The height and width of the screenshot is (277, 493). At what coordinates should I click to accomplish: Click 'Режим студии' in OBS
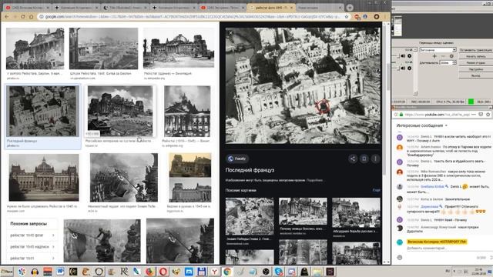tap(476, 63)
